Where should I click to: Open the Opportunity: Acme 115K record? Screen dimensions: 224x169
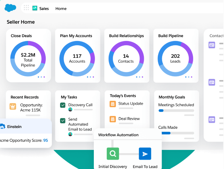pos(32,108)
